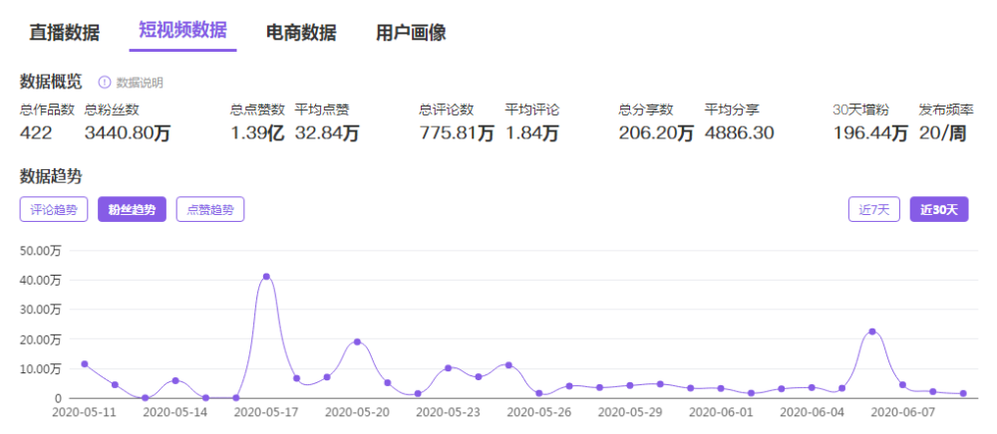The height and width of the screenshot is (434, 997).
Task: Switch to 点赞趋势 view
Action: [x=209, y=209]
